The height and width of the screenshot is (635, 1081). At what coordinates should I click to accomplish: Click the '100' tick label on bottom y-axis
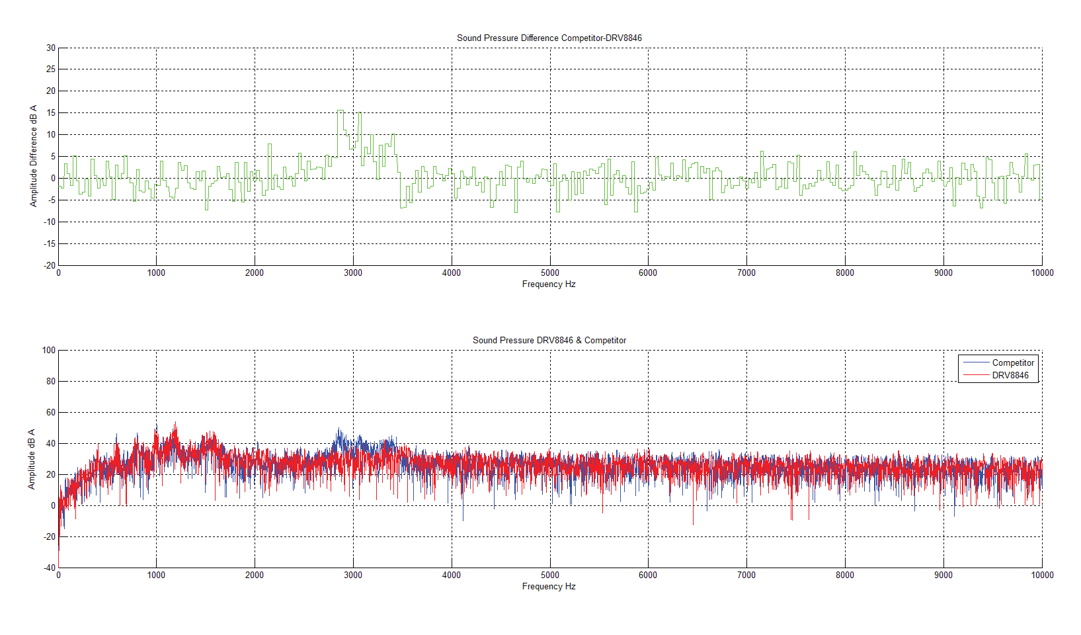(x=49, y=350)
